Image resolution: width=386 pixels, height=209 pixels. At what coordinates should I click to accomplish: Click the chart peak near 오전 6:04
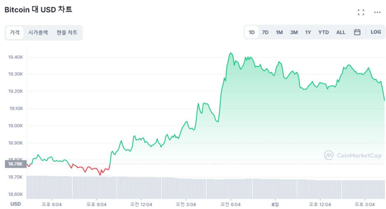pyautogui.click(x=231, y=53)
